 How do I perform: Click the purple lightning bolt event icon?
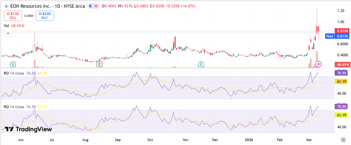click(x=318, y=64)
